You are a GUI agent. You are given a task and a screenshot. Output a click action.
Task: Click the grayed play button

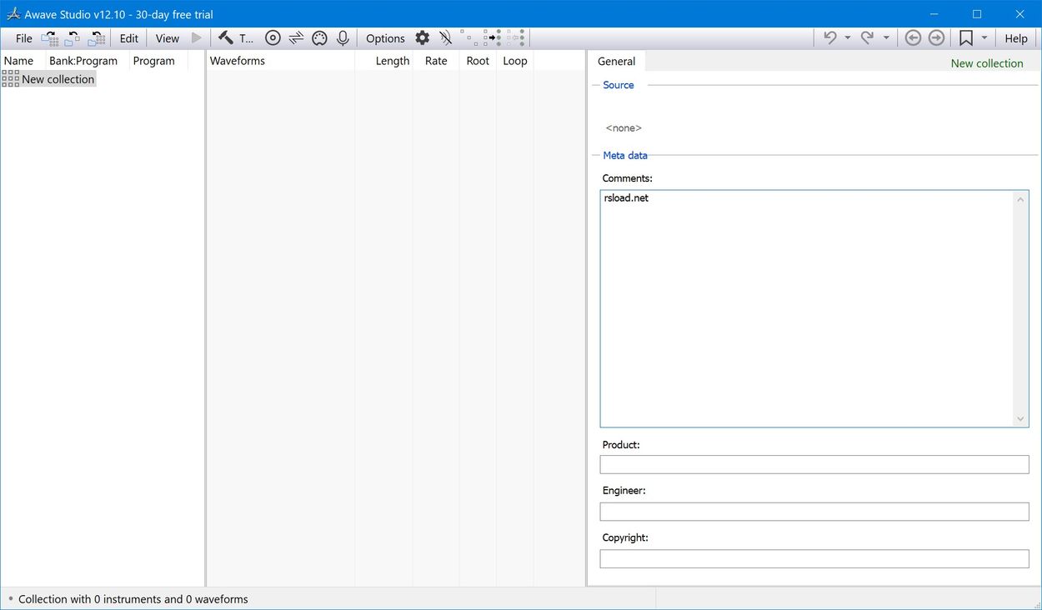point(197,38)
